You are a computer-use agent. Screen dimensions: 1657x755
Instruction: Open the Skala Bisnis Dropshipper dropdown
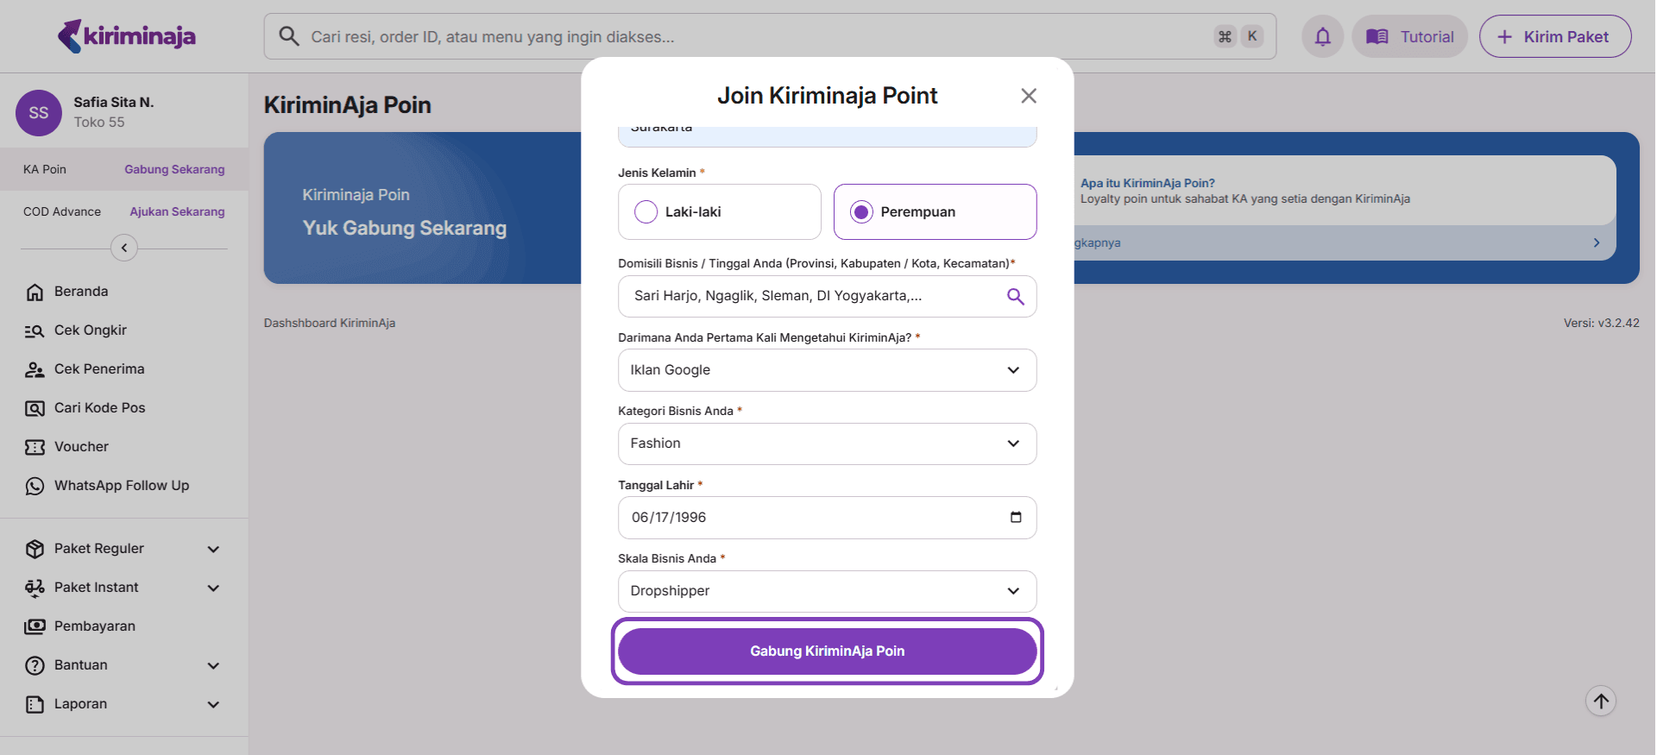[827, 591]
